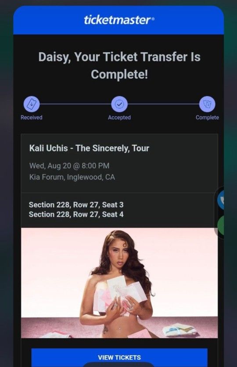Screen dimensions: 237x367
Task: Click progress line between Accepted and Complete
Action: coord(163,104)
